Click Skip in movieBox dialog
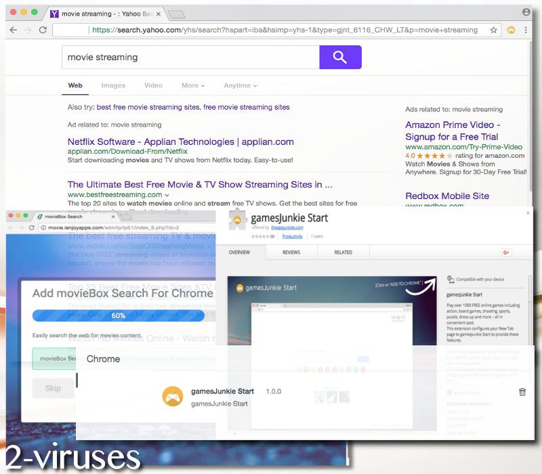Screen dimensions: 542x474 (53, 388)
